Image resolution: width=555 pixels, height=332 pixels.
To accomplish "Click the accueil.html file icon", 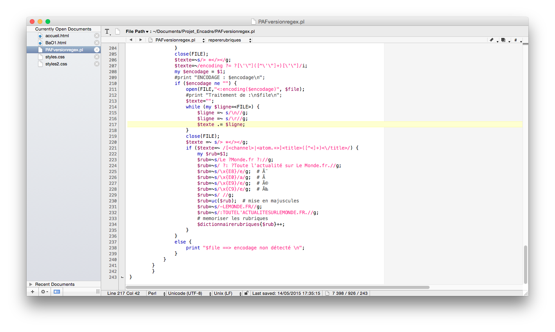I will [x=40, y=36].
